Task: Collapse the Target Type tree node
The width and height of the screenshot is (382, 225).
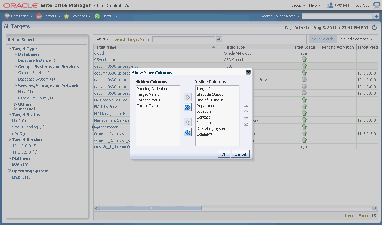Action: tap(10, 48)
